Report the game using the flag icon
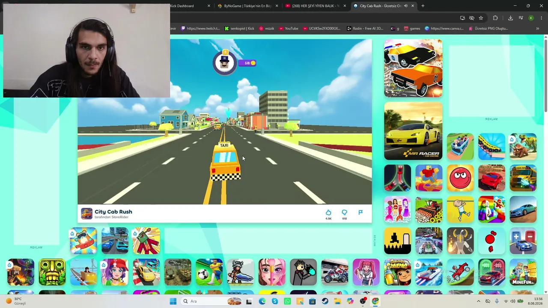Viewport: 548px width, 308px height. [x=360, y=213]
